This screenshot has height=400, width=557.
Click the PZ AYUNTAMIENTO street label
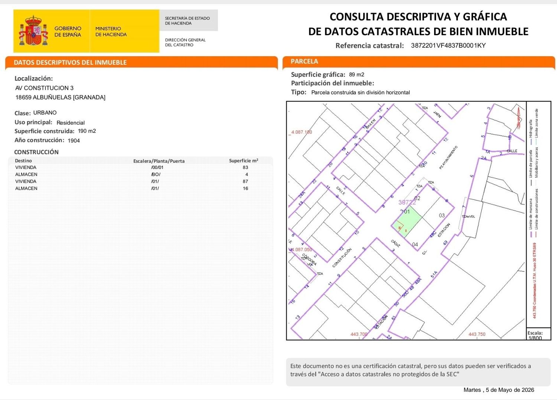448,158
